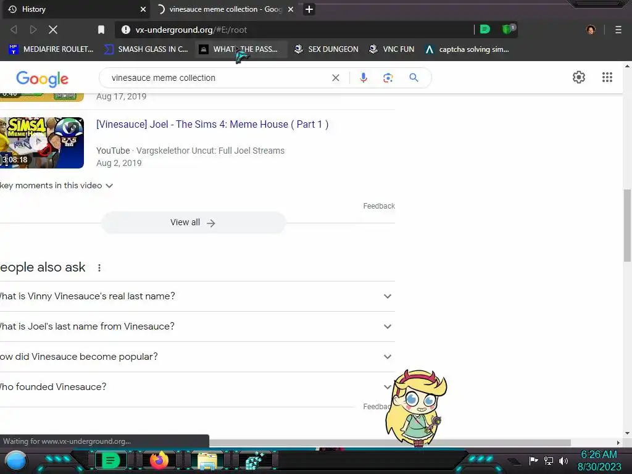Viewport: 632px width, 474px height.
Task: Open the browser main menu
Action: (x=618, y=30)
